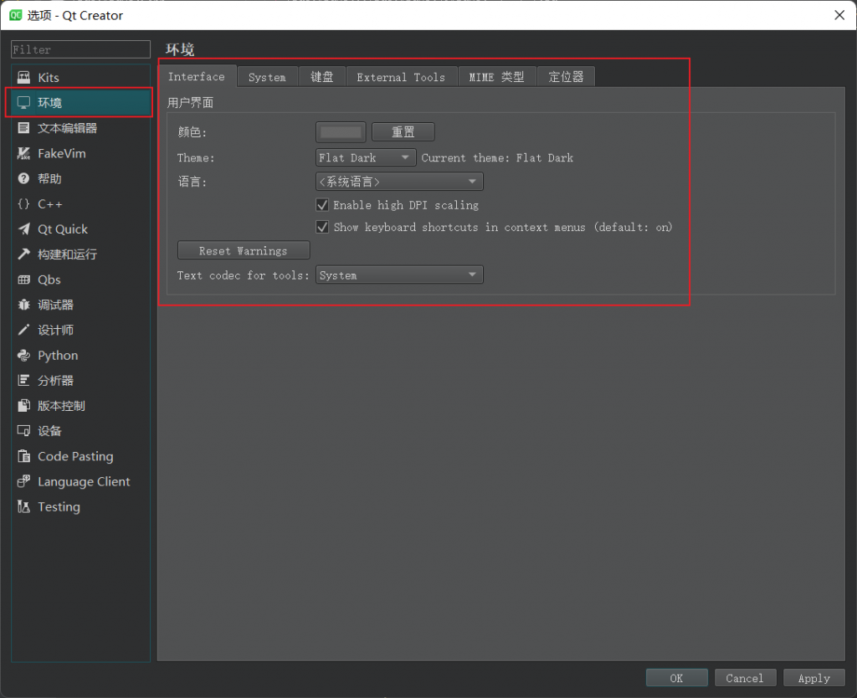Image resolution: width=857 pixels, height=698 pixels.
Task: Click the Reset Warnings button
Action: tap(244, 251)
